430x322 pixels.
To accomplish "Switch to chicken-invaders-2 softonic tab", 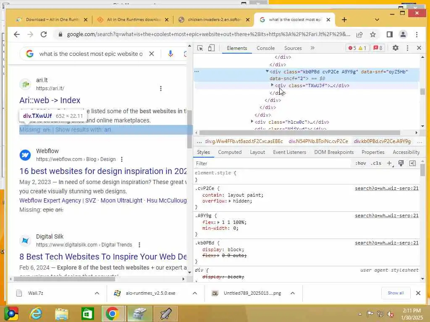I will (x=214, y=20).
